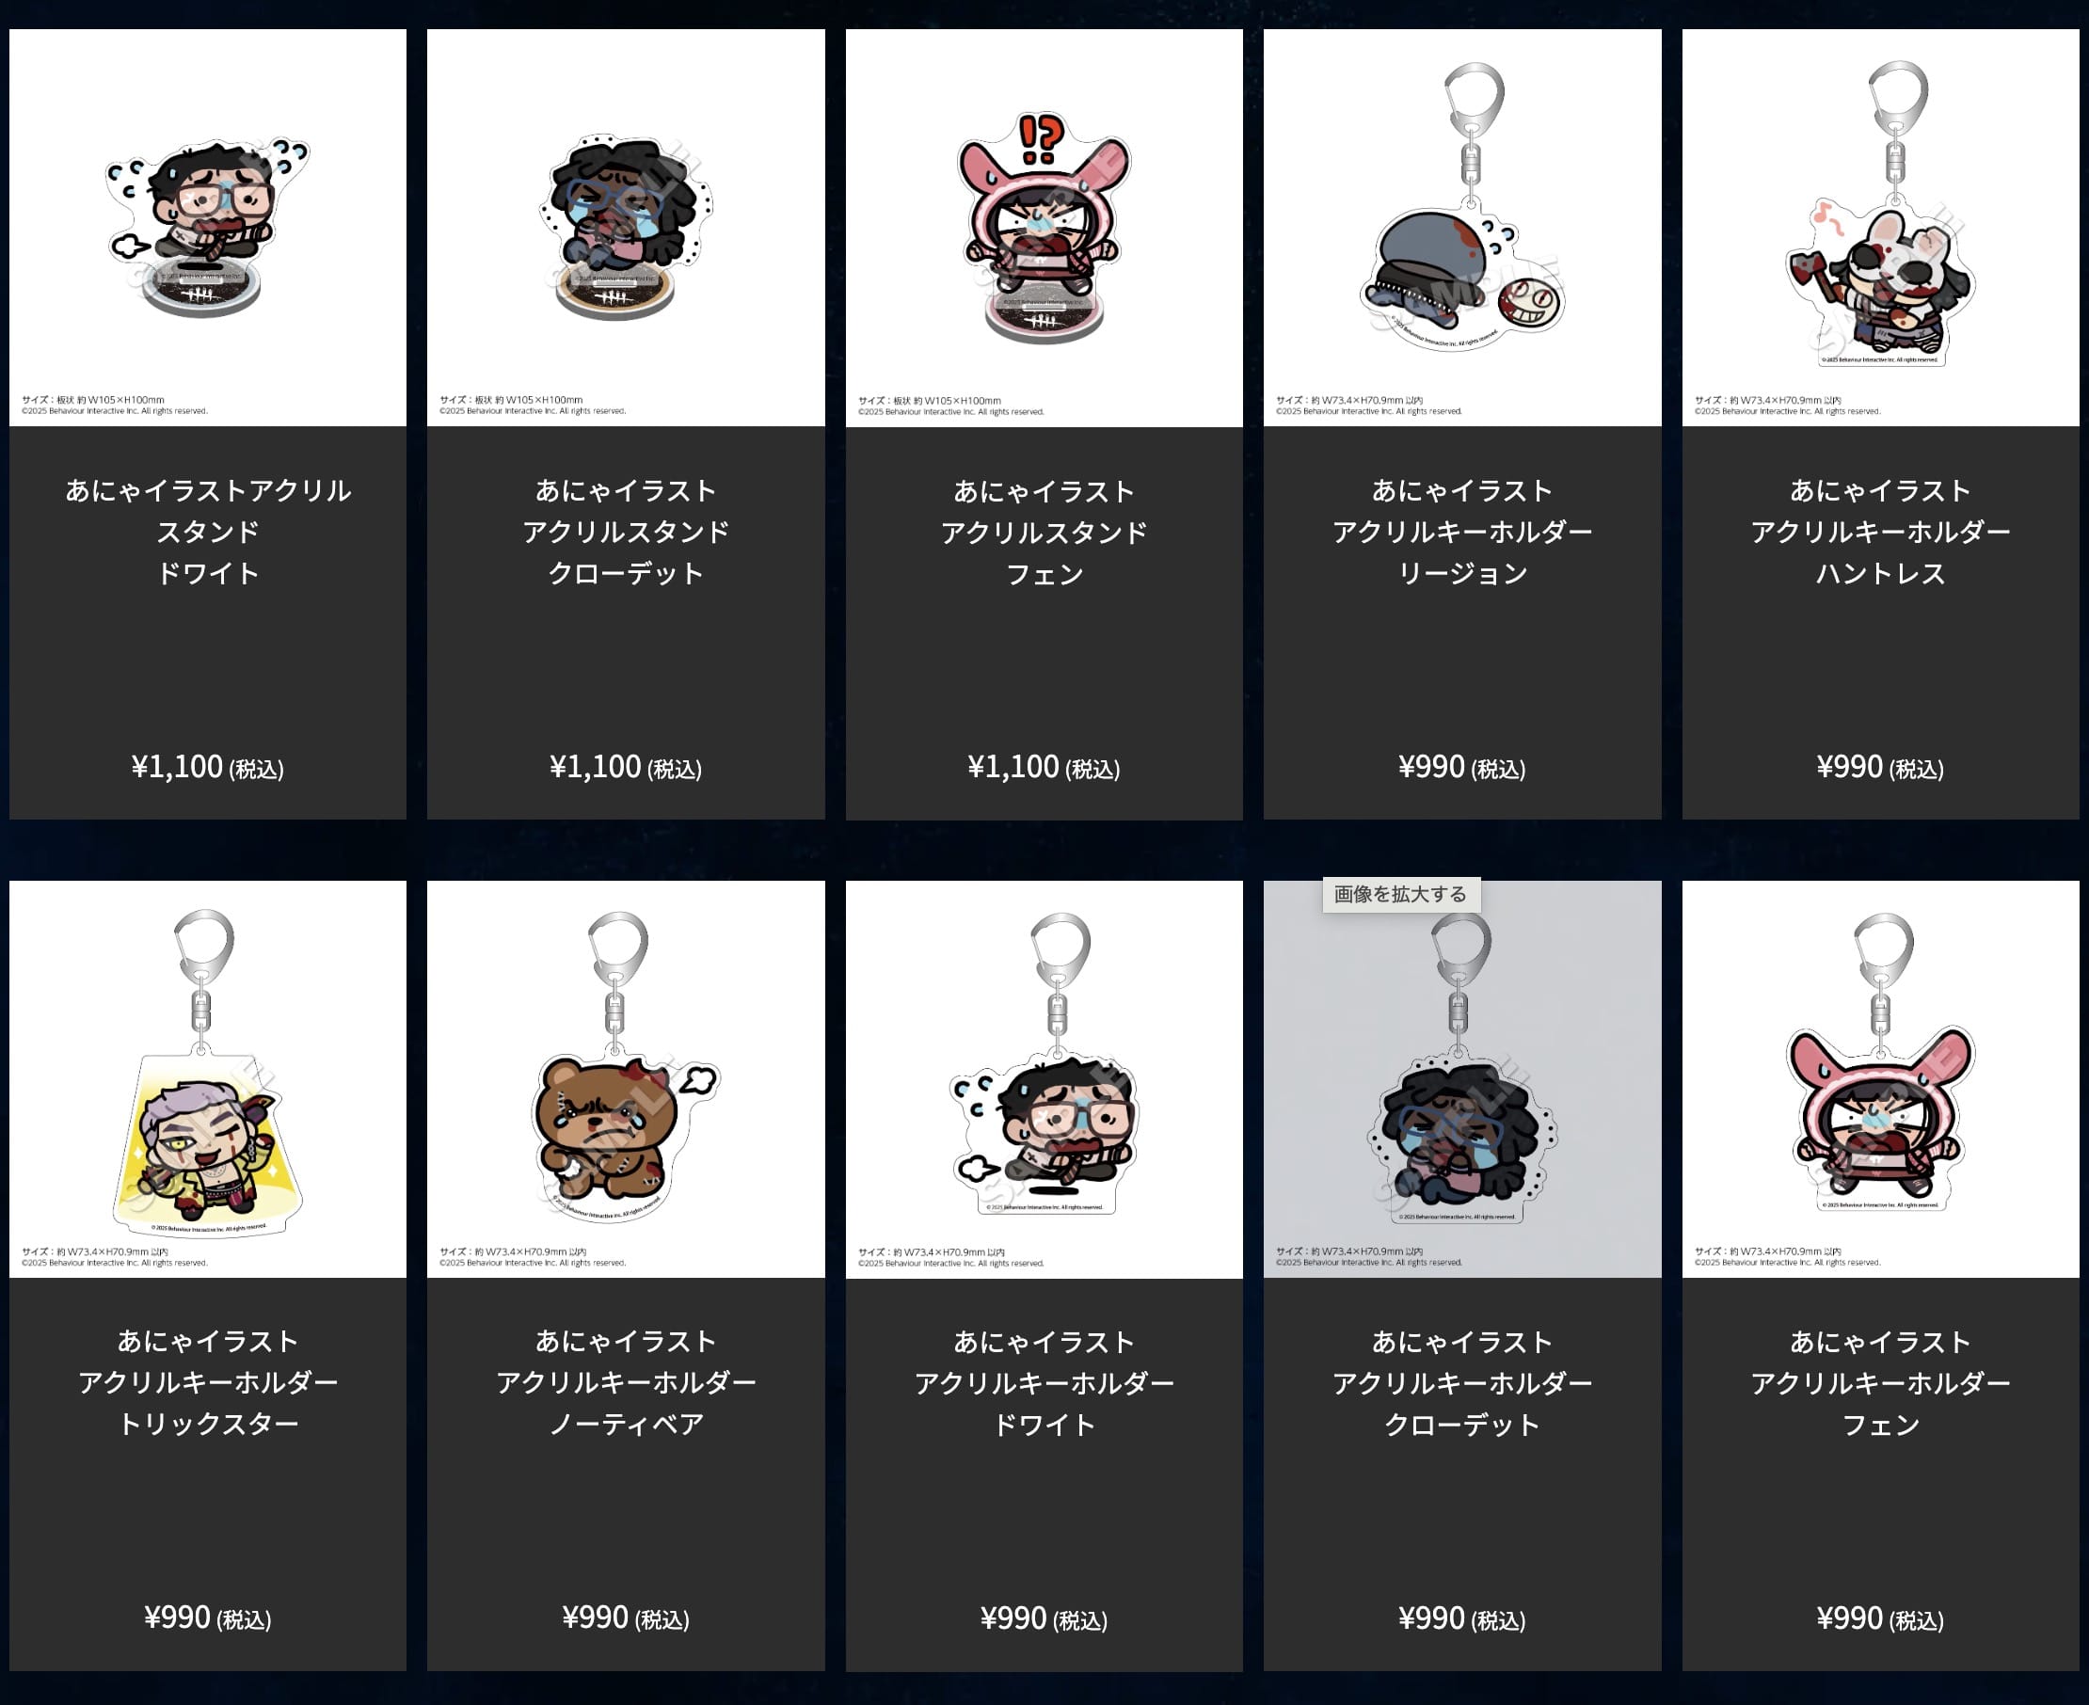Open the Dwight acrylic stand product image

point(207,227)
